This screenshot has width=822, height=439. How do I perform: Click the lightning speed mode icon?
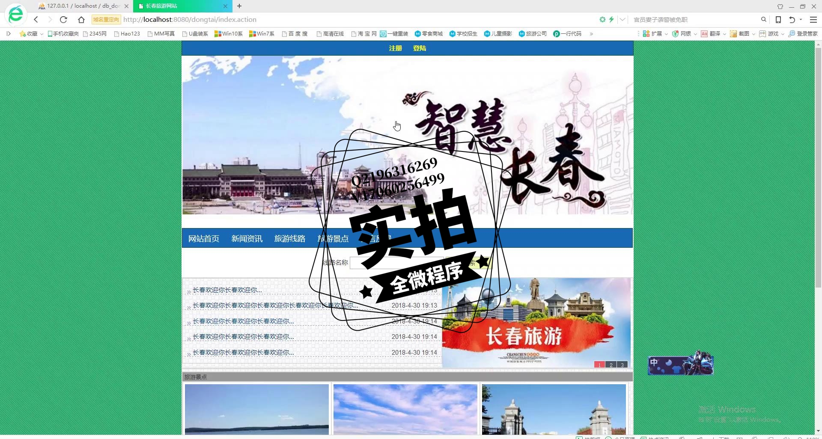611,20
